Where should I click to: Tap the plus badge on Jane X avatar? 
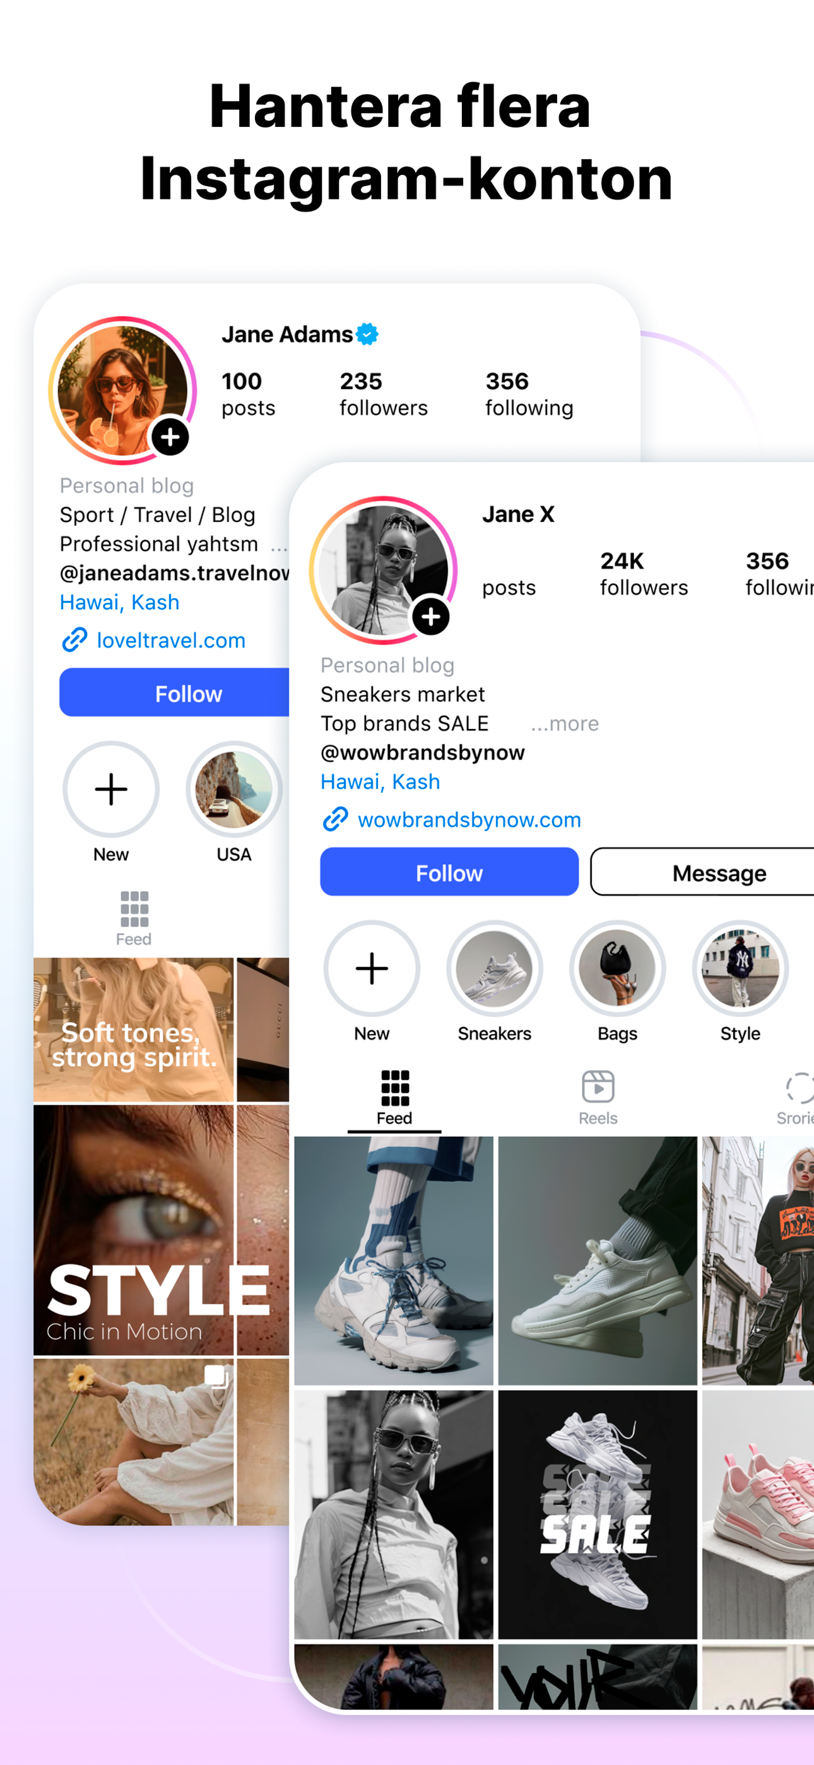click(430, 616)
